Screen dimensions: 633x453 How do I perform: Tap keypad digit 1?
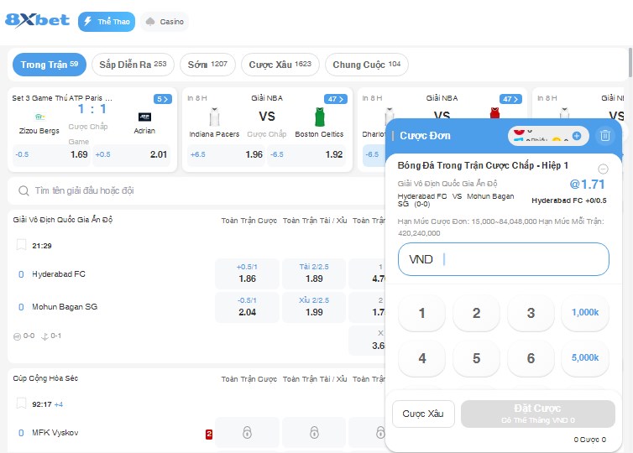pyautogui.click(x=422, y=313)
